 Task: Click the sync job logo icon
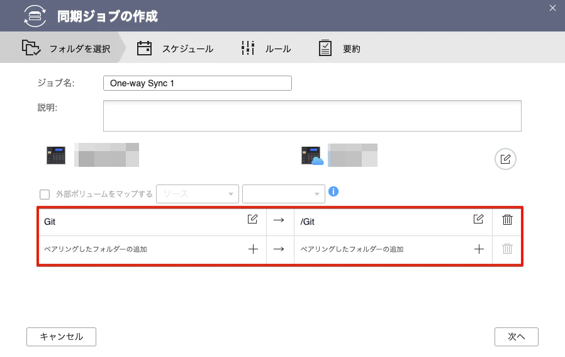(35, 16)
